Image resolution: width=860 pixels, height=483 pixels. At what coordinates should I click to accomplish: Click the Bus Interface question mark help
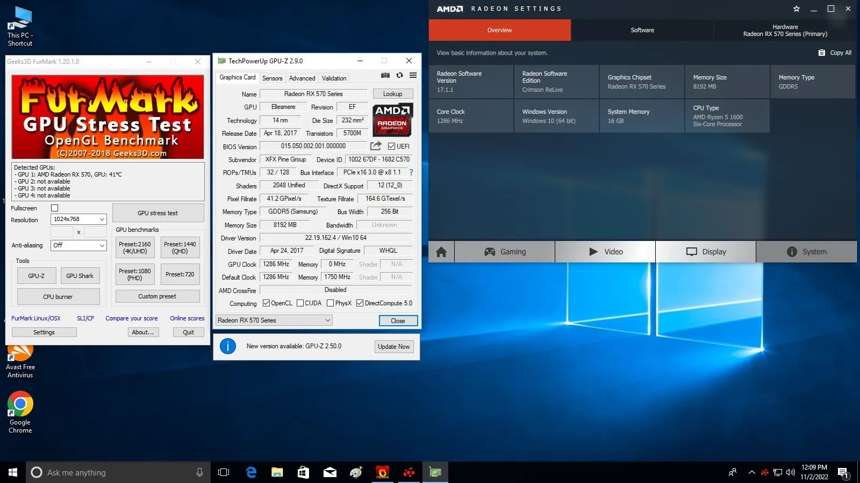[411, 172]
